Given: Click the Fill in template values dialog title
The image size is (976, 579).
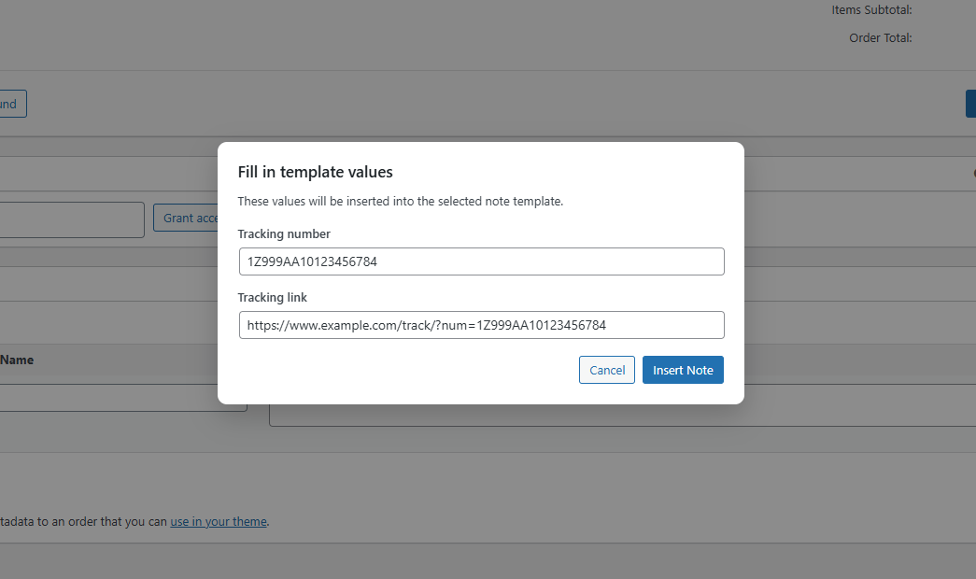Looking at the screenshot, I should pos(315,172).
